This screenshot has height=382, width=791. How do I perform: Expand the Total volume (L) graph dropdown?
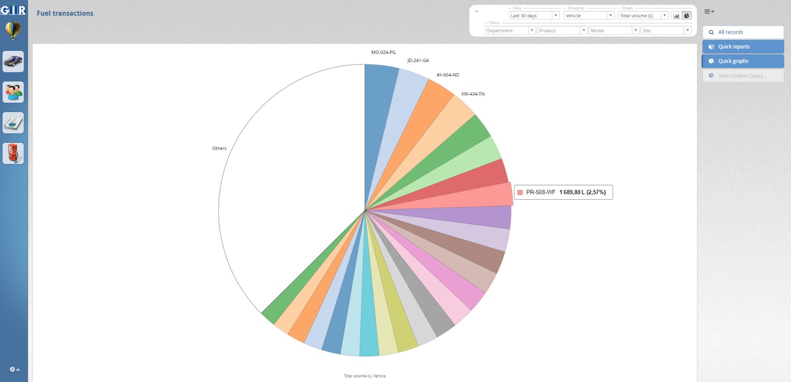point(643,16)
